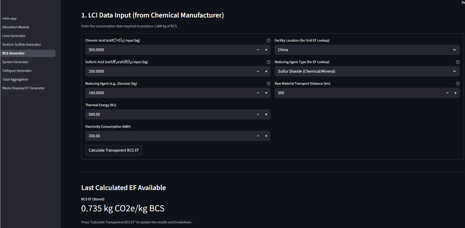Open the Waste Disposal EF Generator page
Screen dimensions: 465x228
(24, 88)
